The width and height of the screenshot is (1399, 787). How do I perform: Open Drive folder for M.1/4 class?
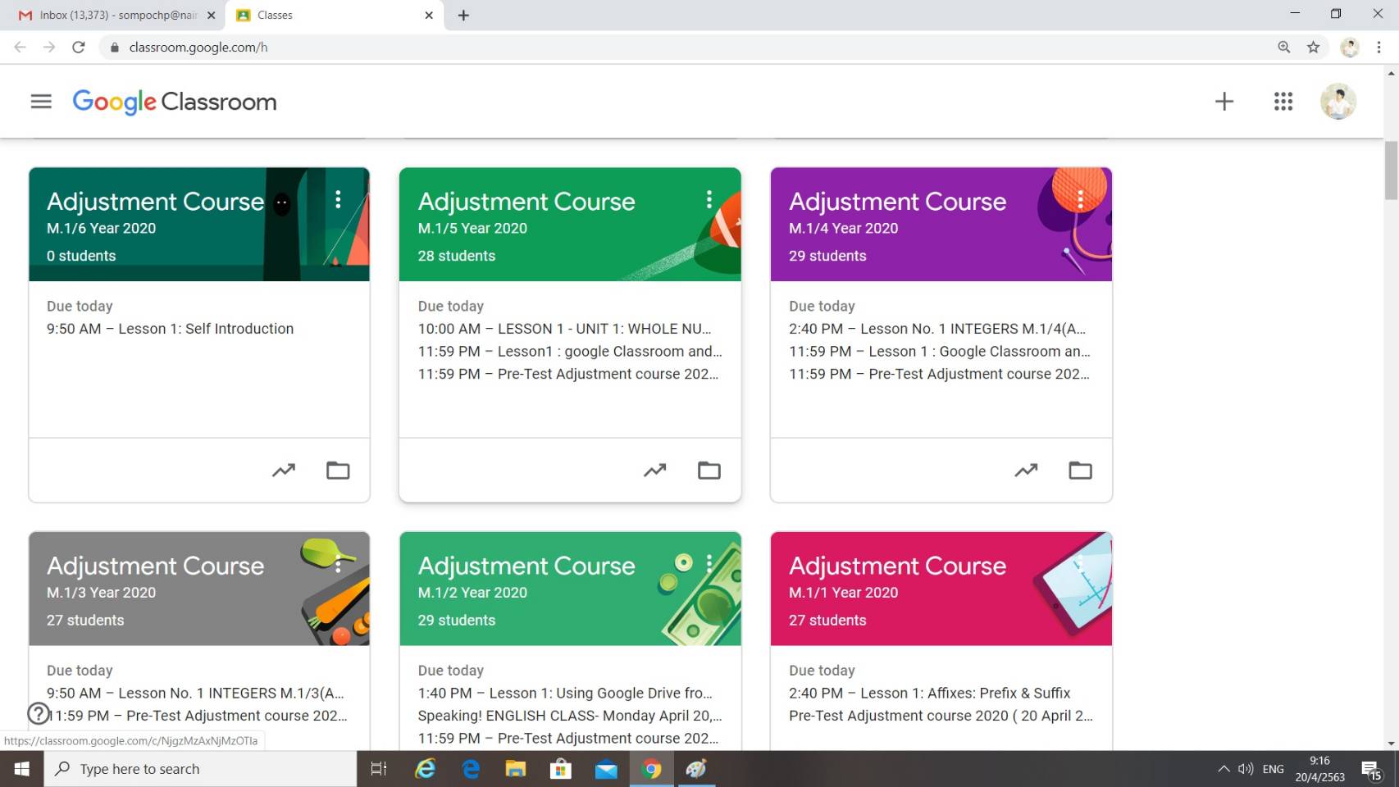[x=1080, y=471]
